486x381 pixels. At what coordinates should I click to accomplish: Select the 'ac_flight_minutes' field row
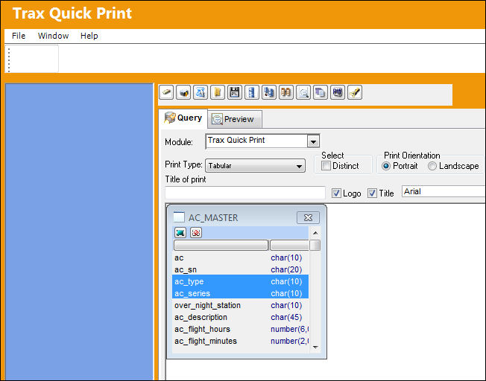[241, 341]
